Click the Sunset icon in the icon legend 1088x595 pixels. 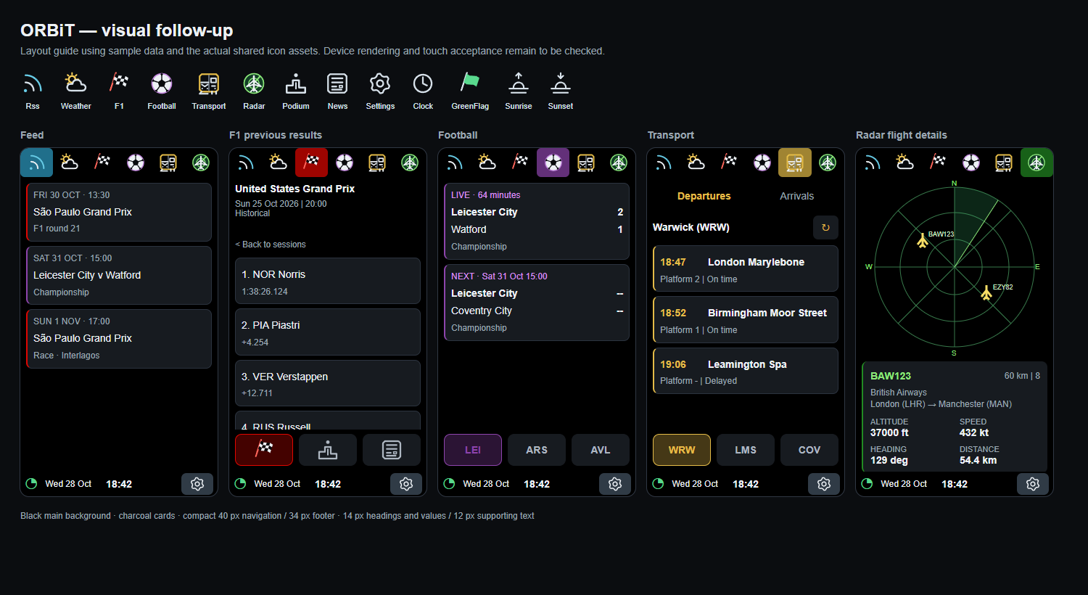[x=560, y=83]
